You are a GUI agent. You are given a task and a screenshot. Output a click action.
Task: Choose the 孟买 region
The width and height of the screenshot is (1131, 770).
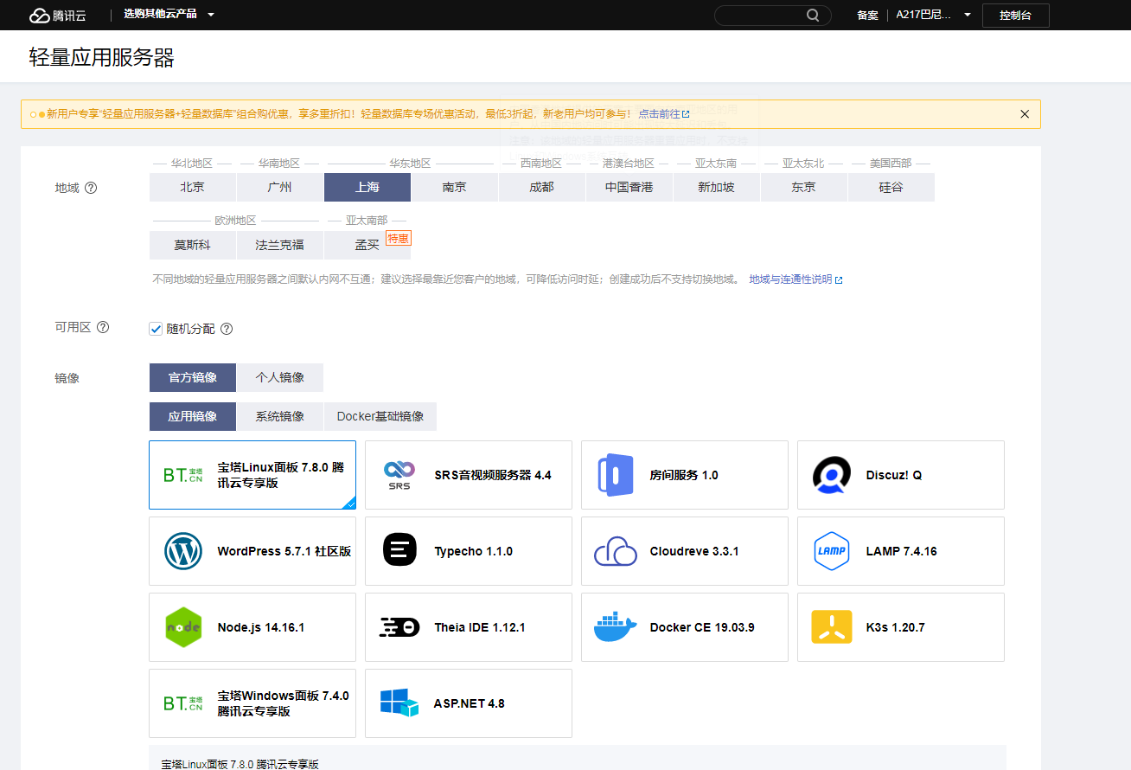367,245
